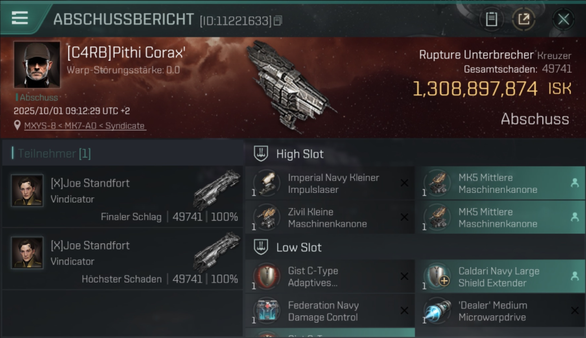Click the Federation Navy Damage Control icon
Screen dimensions: 586x338
pyautogui.click(x=266, y=311)
